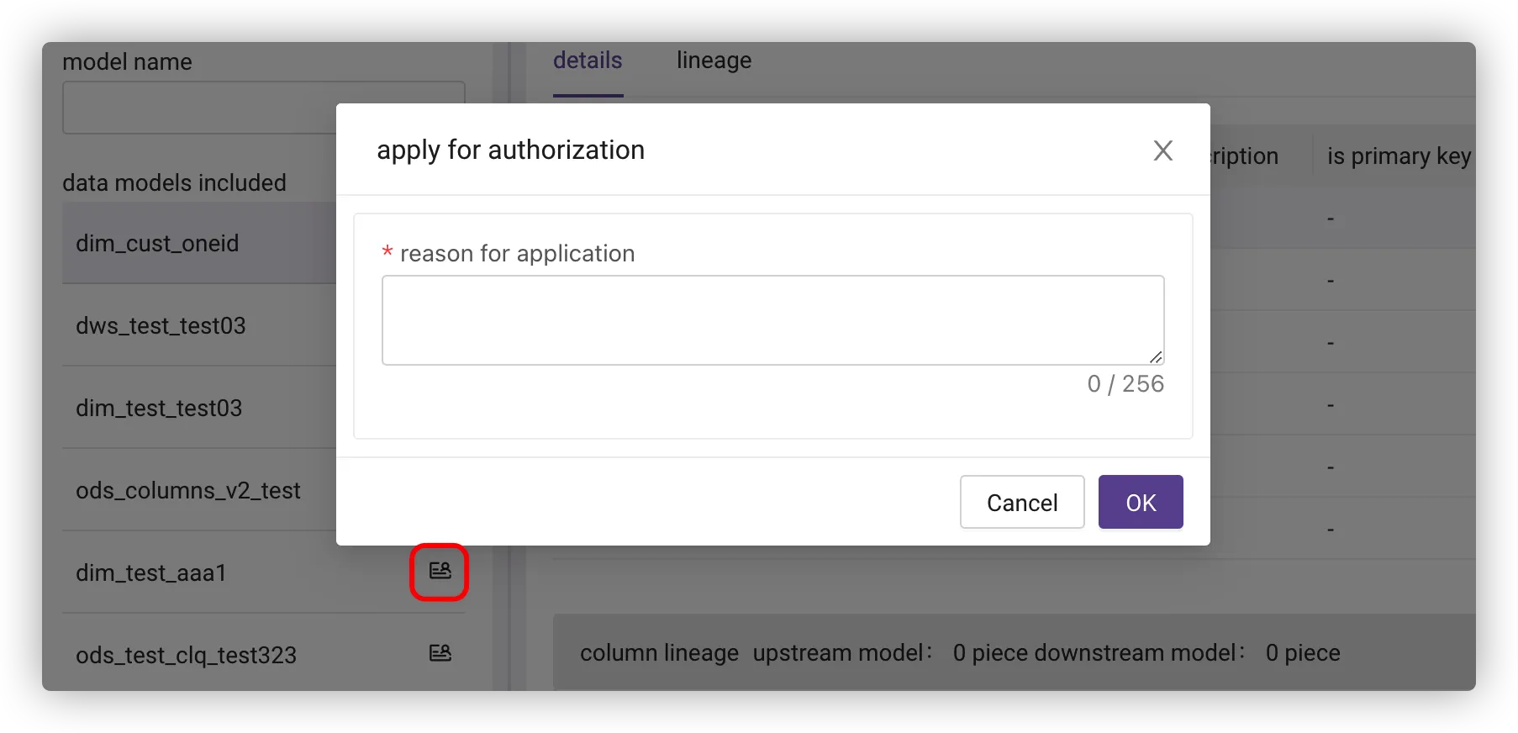Click the column lineage summary label
Viewport: 1518px width, 733px height.
click(659, 653)
